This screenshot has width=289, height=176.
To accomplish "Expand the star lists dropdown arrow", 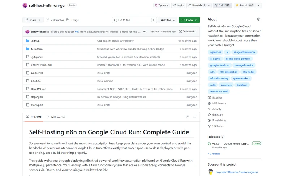I will tap(258, 5).
